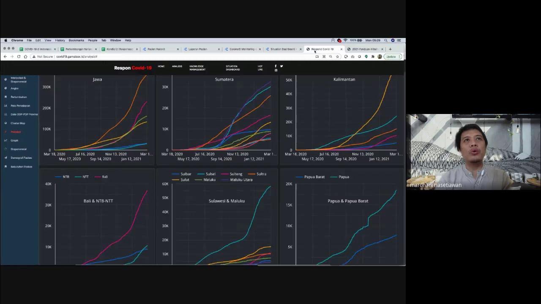Close the Respond Covid-19 tab
Viewport: 541px width, 304px height.
pos(342,49)
